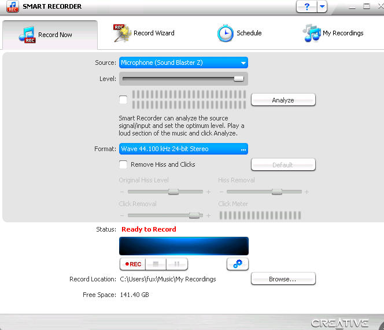Click Browse to change record location
384x330 pixels.
pos(283,279)
